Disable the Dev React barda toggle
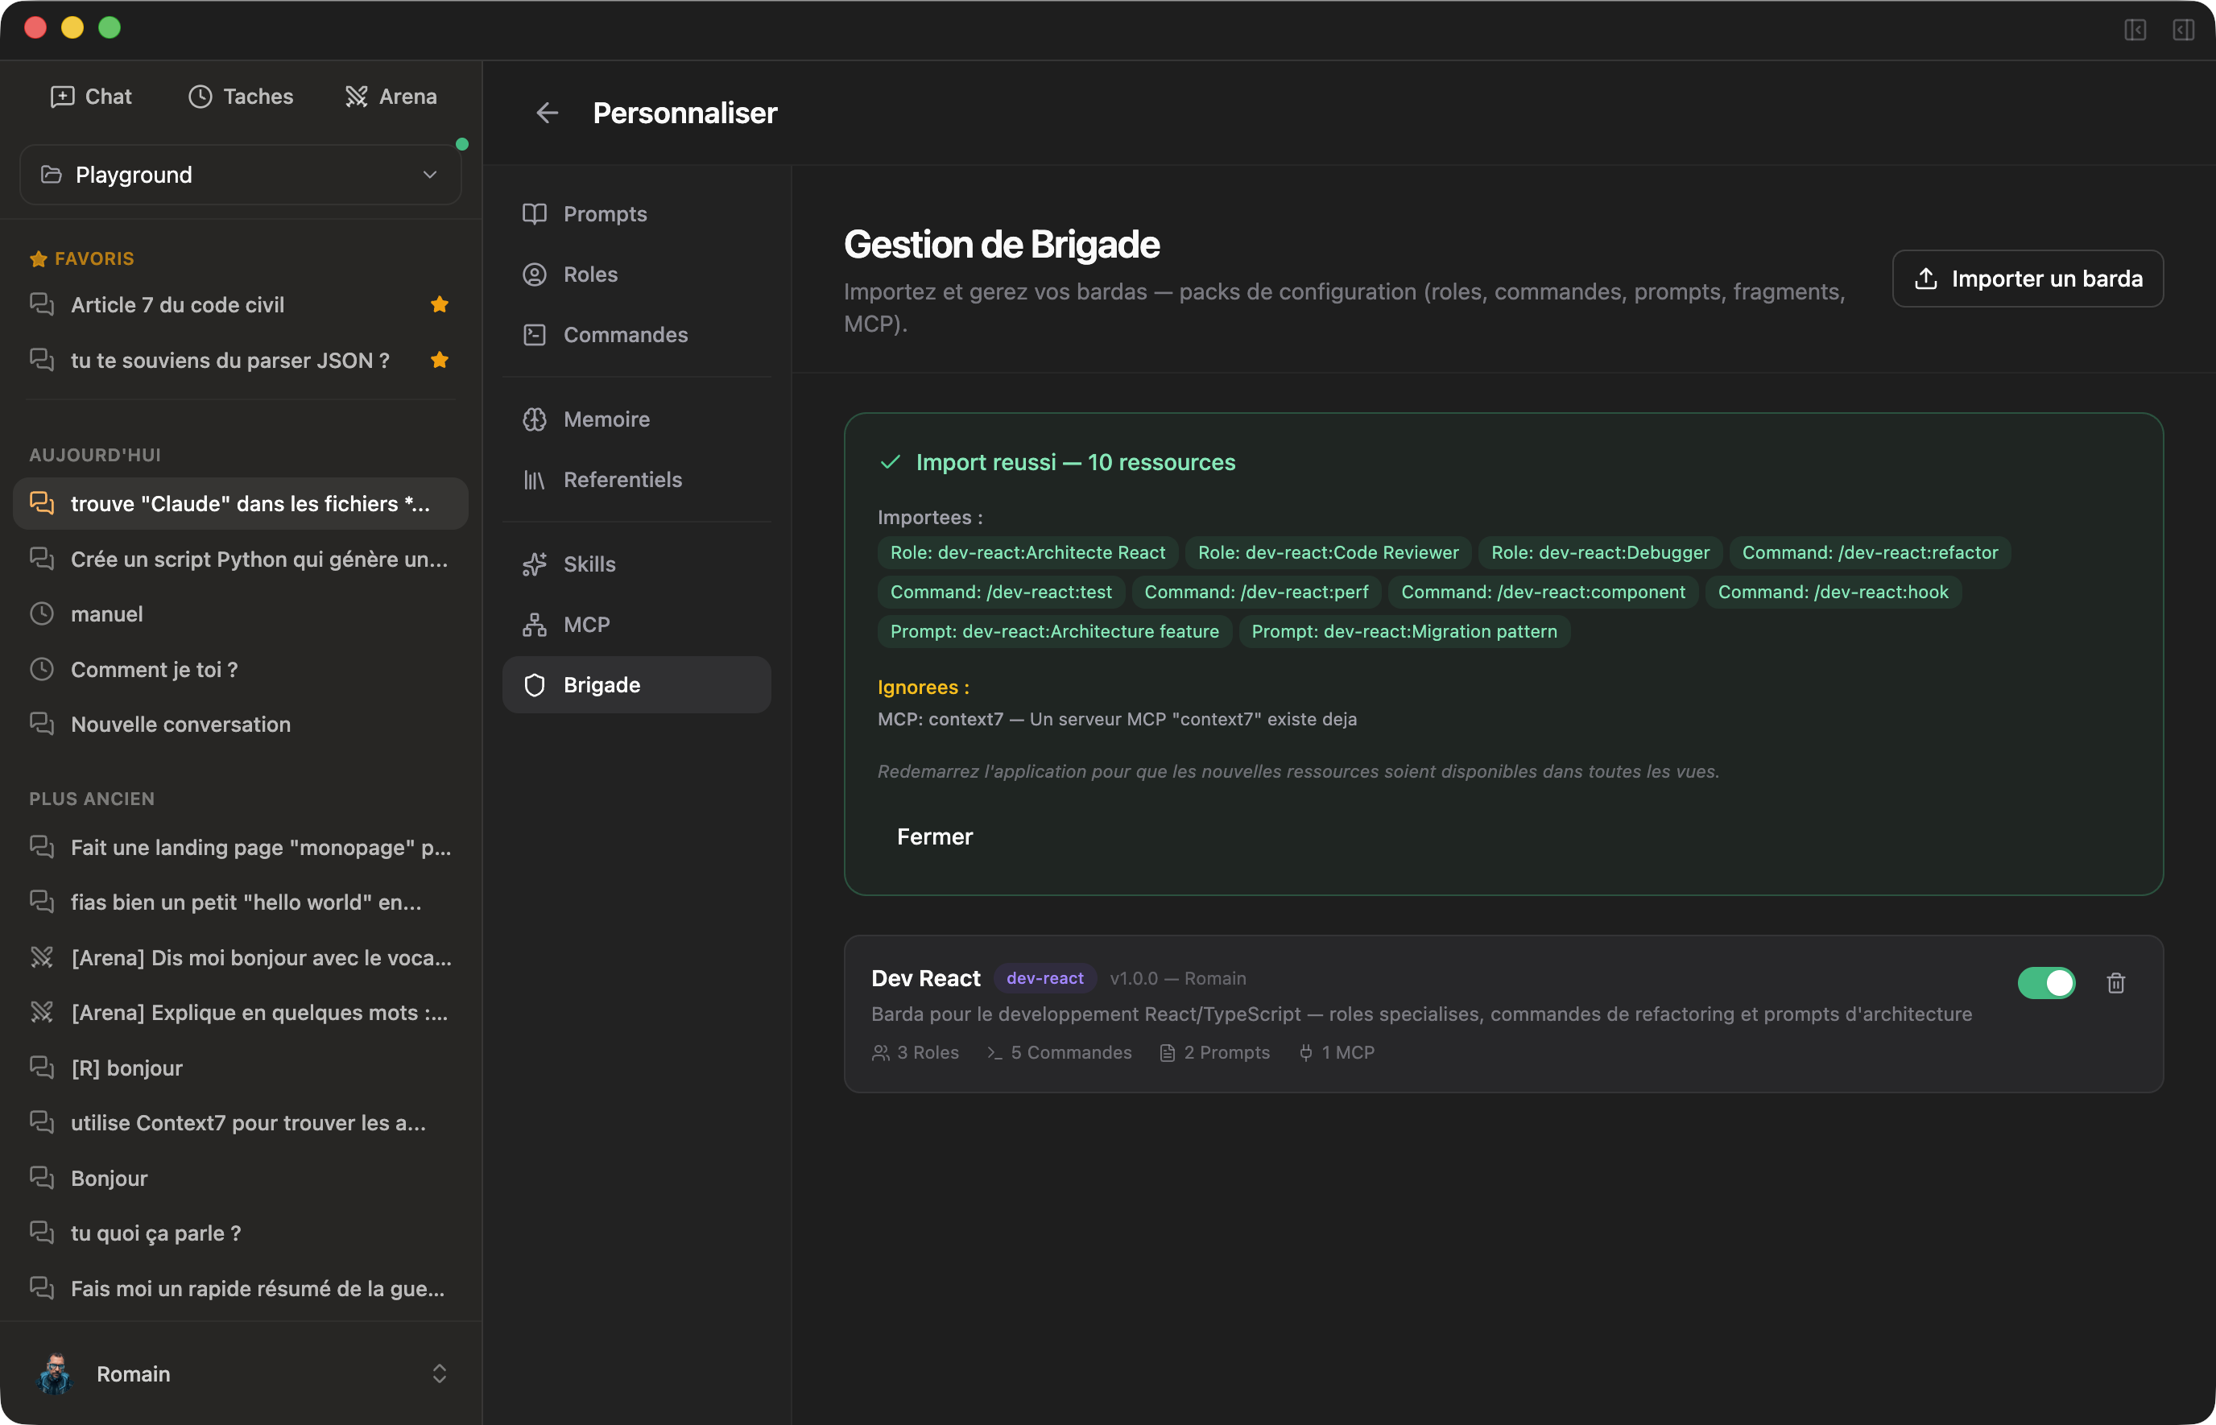 pyautogui.click(x=2047, y=983)
